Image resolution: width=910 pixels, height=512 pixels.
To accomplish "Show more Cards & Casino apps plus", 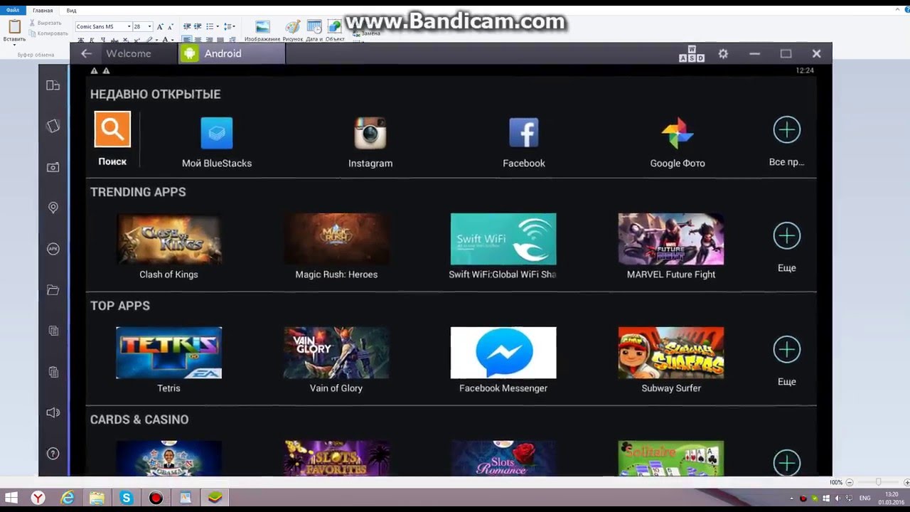I will pos(786,462).
